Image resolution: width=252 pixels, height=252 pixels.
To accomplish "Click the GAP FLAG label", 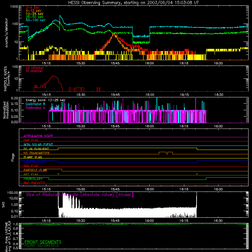I will pyautogui.click(x=31, y=140).
